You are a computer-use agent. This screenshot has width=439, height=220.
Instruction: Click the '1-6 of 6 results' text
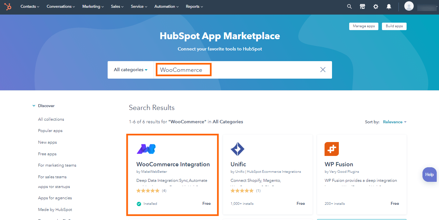(x=186, y=122)
